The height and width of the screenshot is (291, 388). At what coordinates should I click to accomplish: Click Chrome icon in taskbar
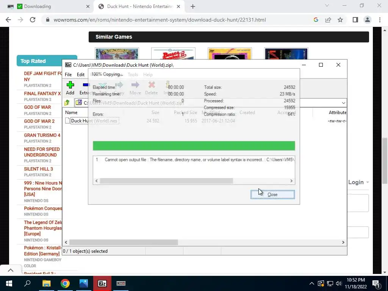[65, 283]
